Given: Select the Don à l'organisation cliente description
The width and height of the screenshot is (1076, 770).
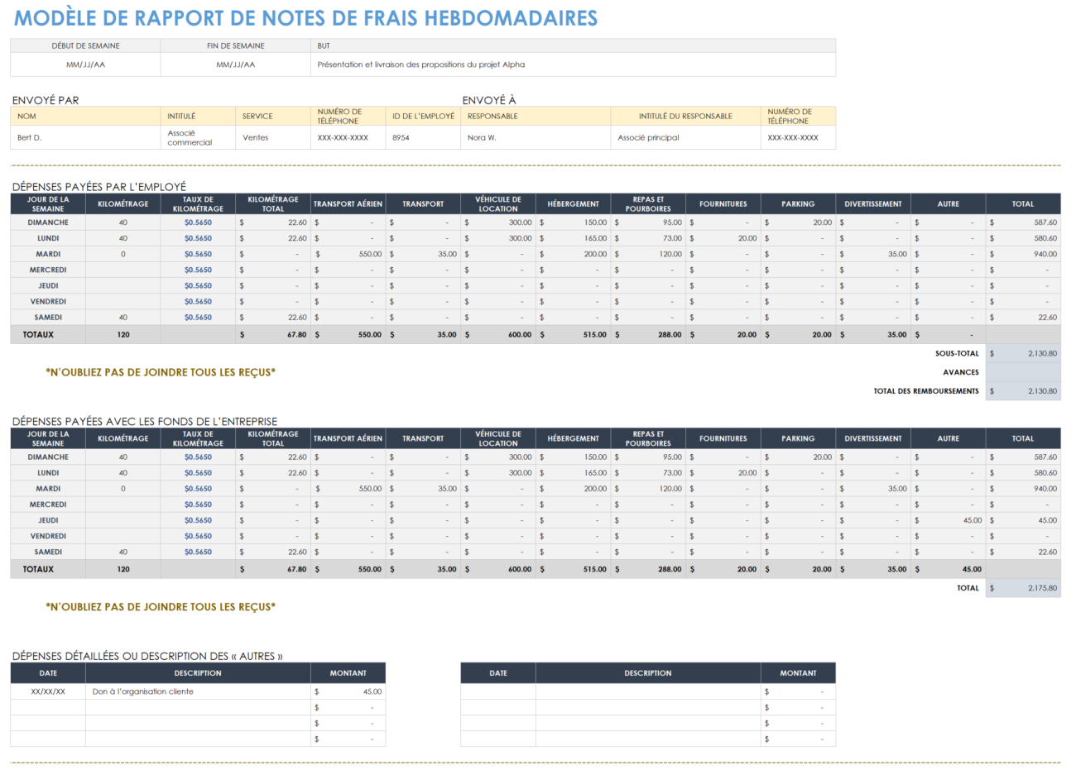Looking at the screenshot, I should [196, 691].
